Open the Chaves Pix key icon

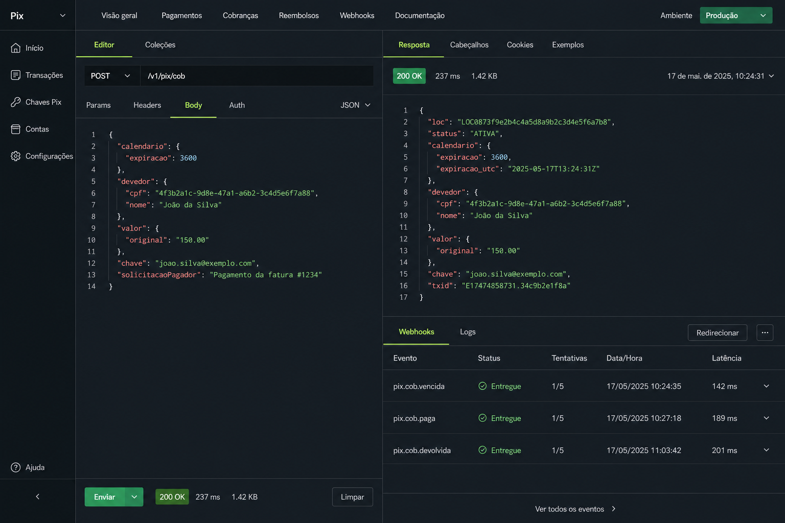click(16, 102)
